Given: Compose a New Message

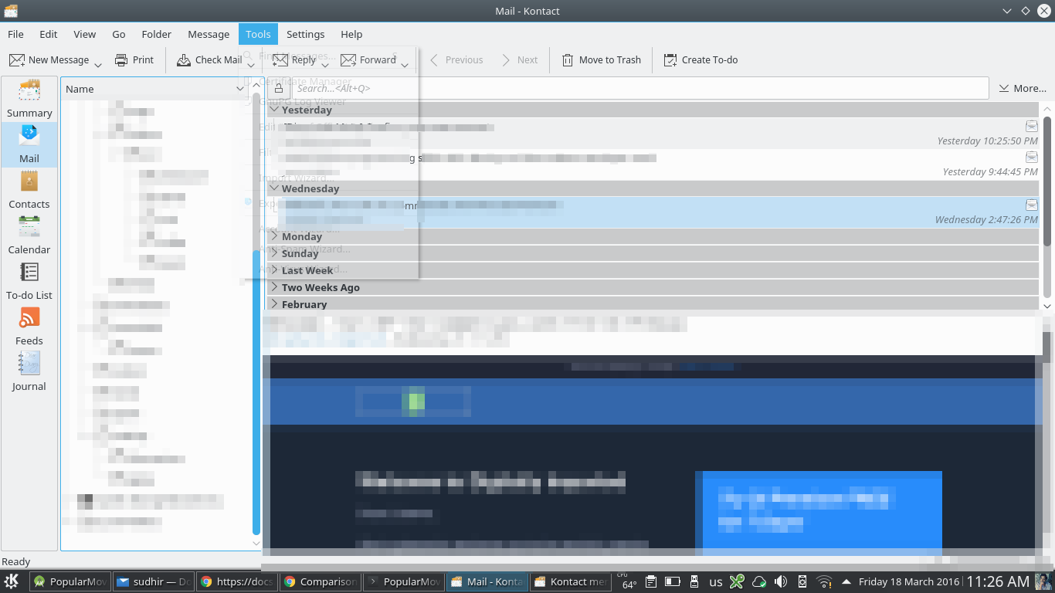Looking at the screenshot, I should coord(49,59).
